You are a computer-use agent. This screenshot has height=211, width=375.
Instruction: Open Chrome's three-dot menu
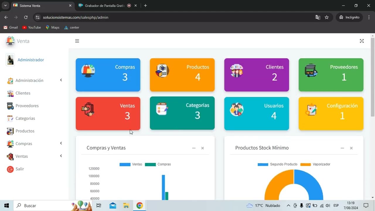[x=369, y=17]
